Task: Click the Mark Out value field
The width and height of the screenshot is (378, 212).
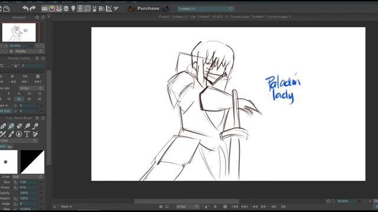Action: 28,111
